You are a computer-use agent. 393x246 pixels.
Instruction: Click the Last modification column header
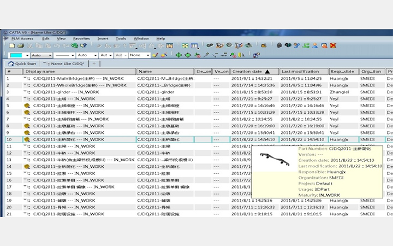(300, 72)
